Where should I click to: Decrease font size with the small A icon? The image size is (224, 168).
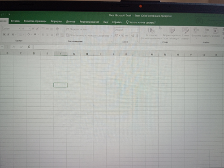37,29
